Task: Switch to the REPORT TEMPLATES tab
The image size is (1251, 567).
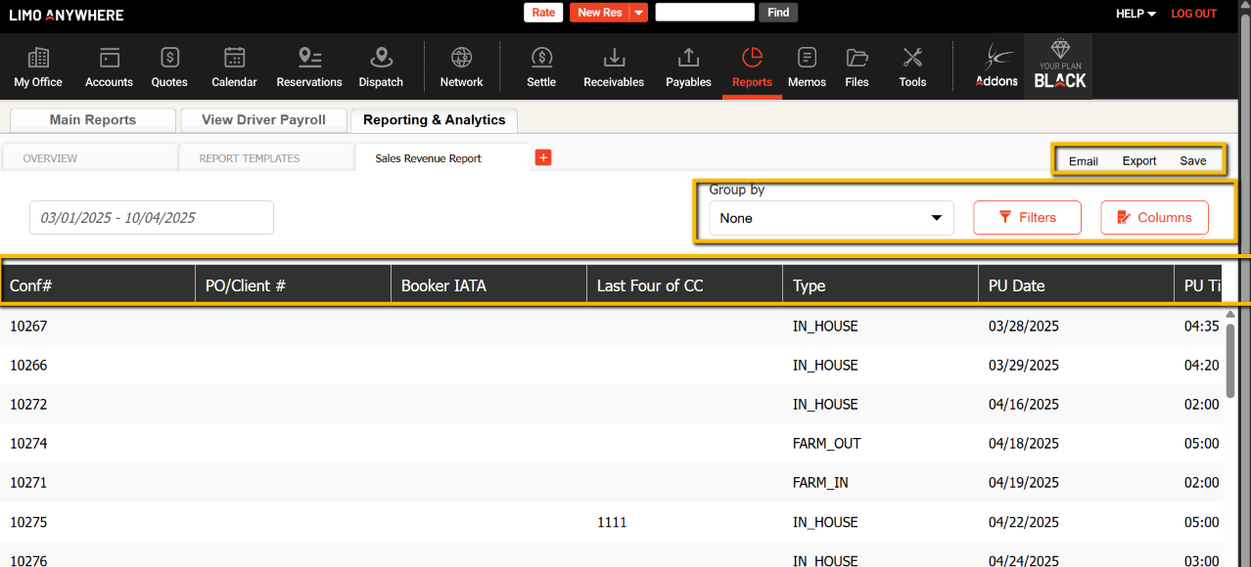Action: [250, 158]
